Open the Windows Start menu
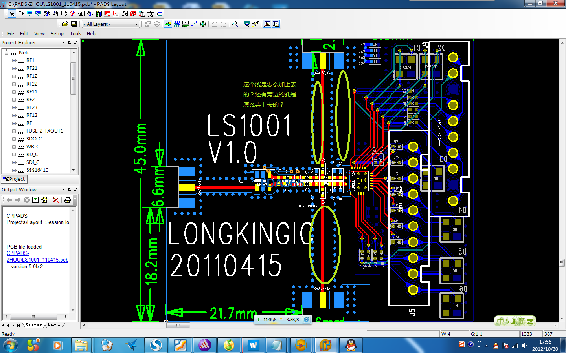The width and height of the screenshot is (566, 353). tap(10, 346)
